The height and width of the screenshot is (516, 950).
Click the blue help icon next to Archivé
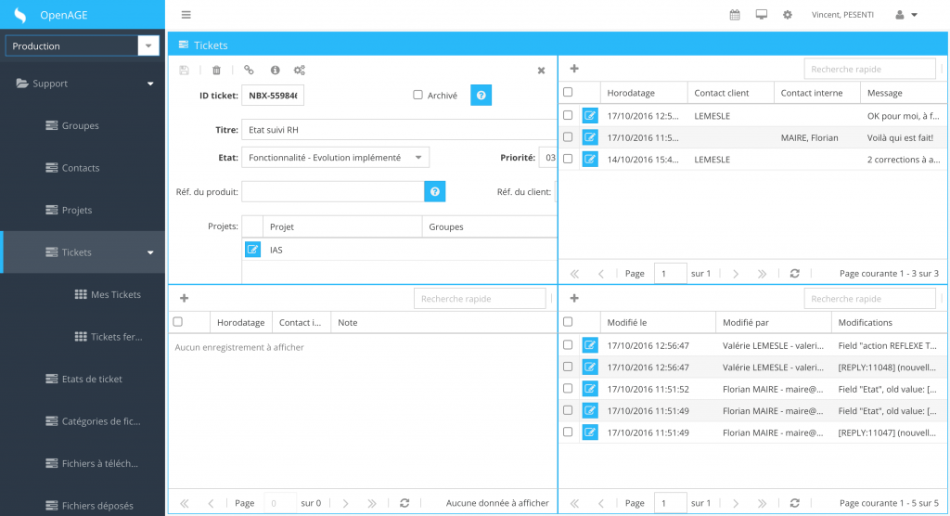[481, 95]
